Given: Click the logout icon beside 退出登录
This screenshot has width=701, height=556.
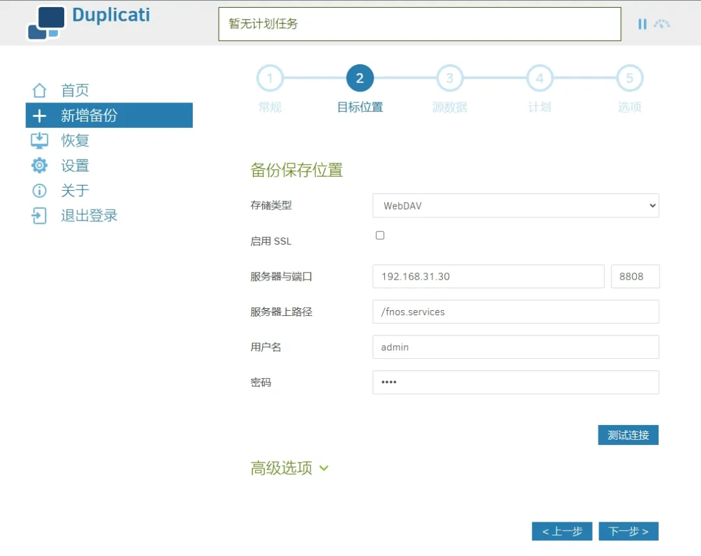Looking at the screenshot, I should [x=40, y=215].
